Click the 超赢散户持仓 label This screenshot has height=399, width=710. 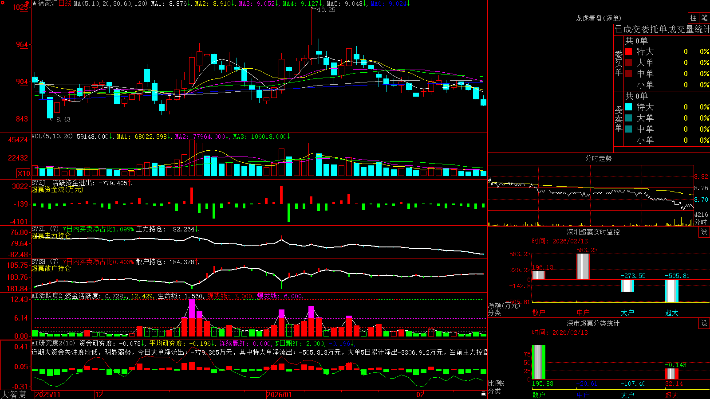pos(51,268)
